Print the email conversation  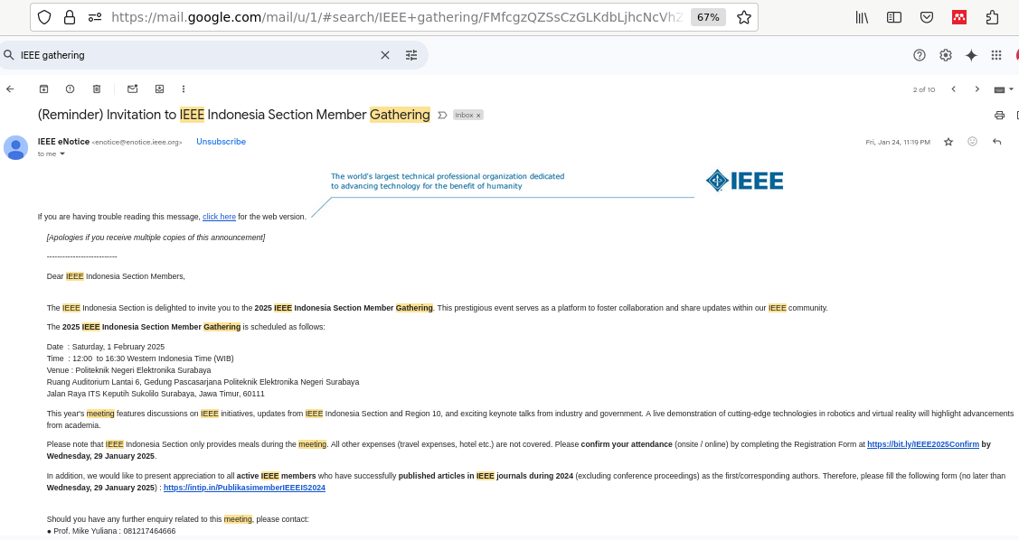pyautogui.click(x=999, y=115)
